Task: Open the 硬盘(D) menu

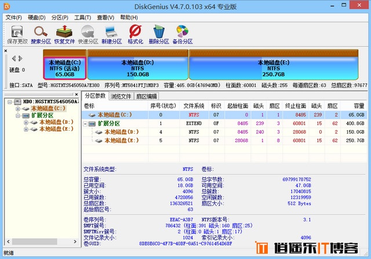Action: [37, 17]
